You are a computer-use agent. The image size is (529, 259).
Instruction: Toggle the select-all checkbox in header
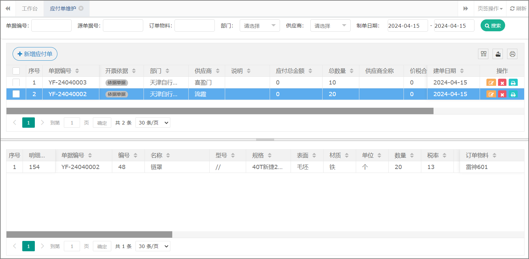click(16, 71)
